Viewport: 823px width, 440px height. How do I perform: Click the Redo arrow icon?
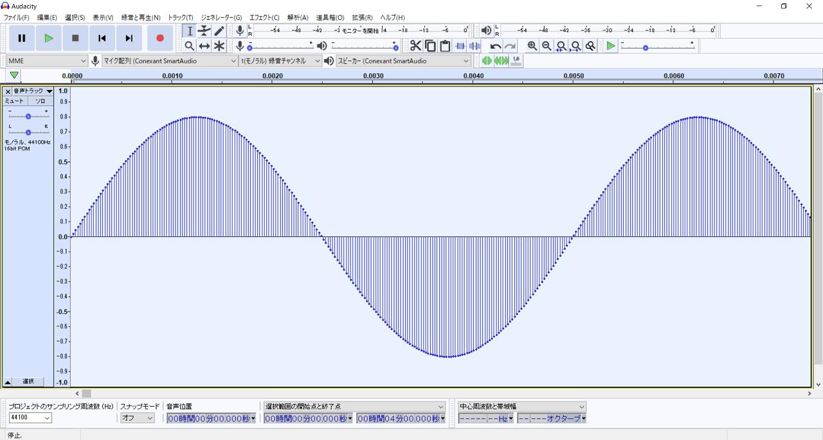pos(510,46)
